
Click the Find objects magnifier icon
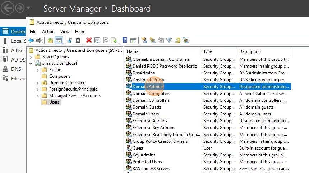point(177,40)
